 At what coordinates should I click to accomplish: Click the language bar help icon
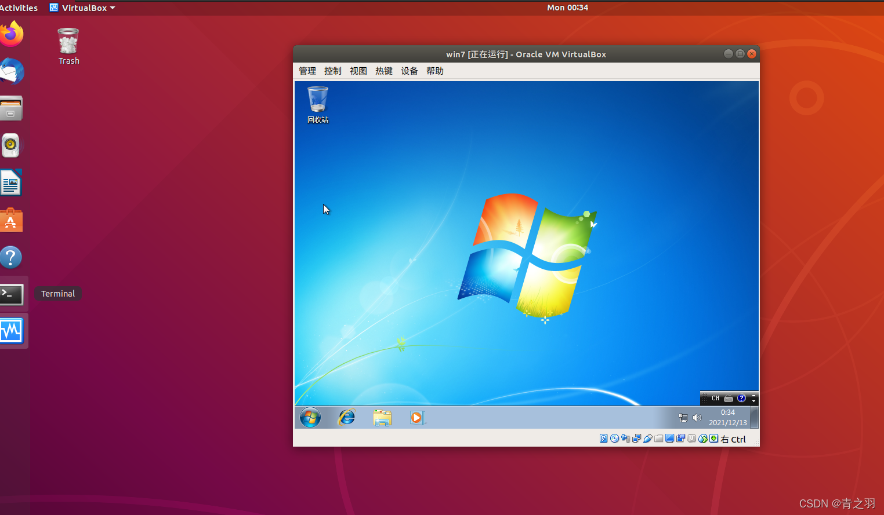[x=741, y=399]
